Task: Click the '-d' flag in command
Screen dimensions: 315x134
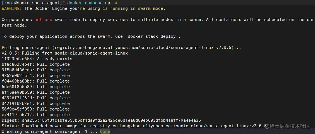Action: pos(115,3)
